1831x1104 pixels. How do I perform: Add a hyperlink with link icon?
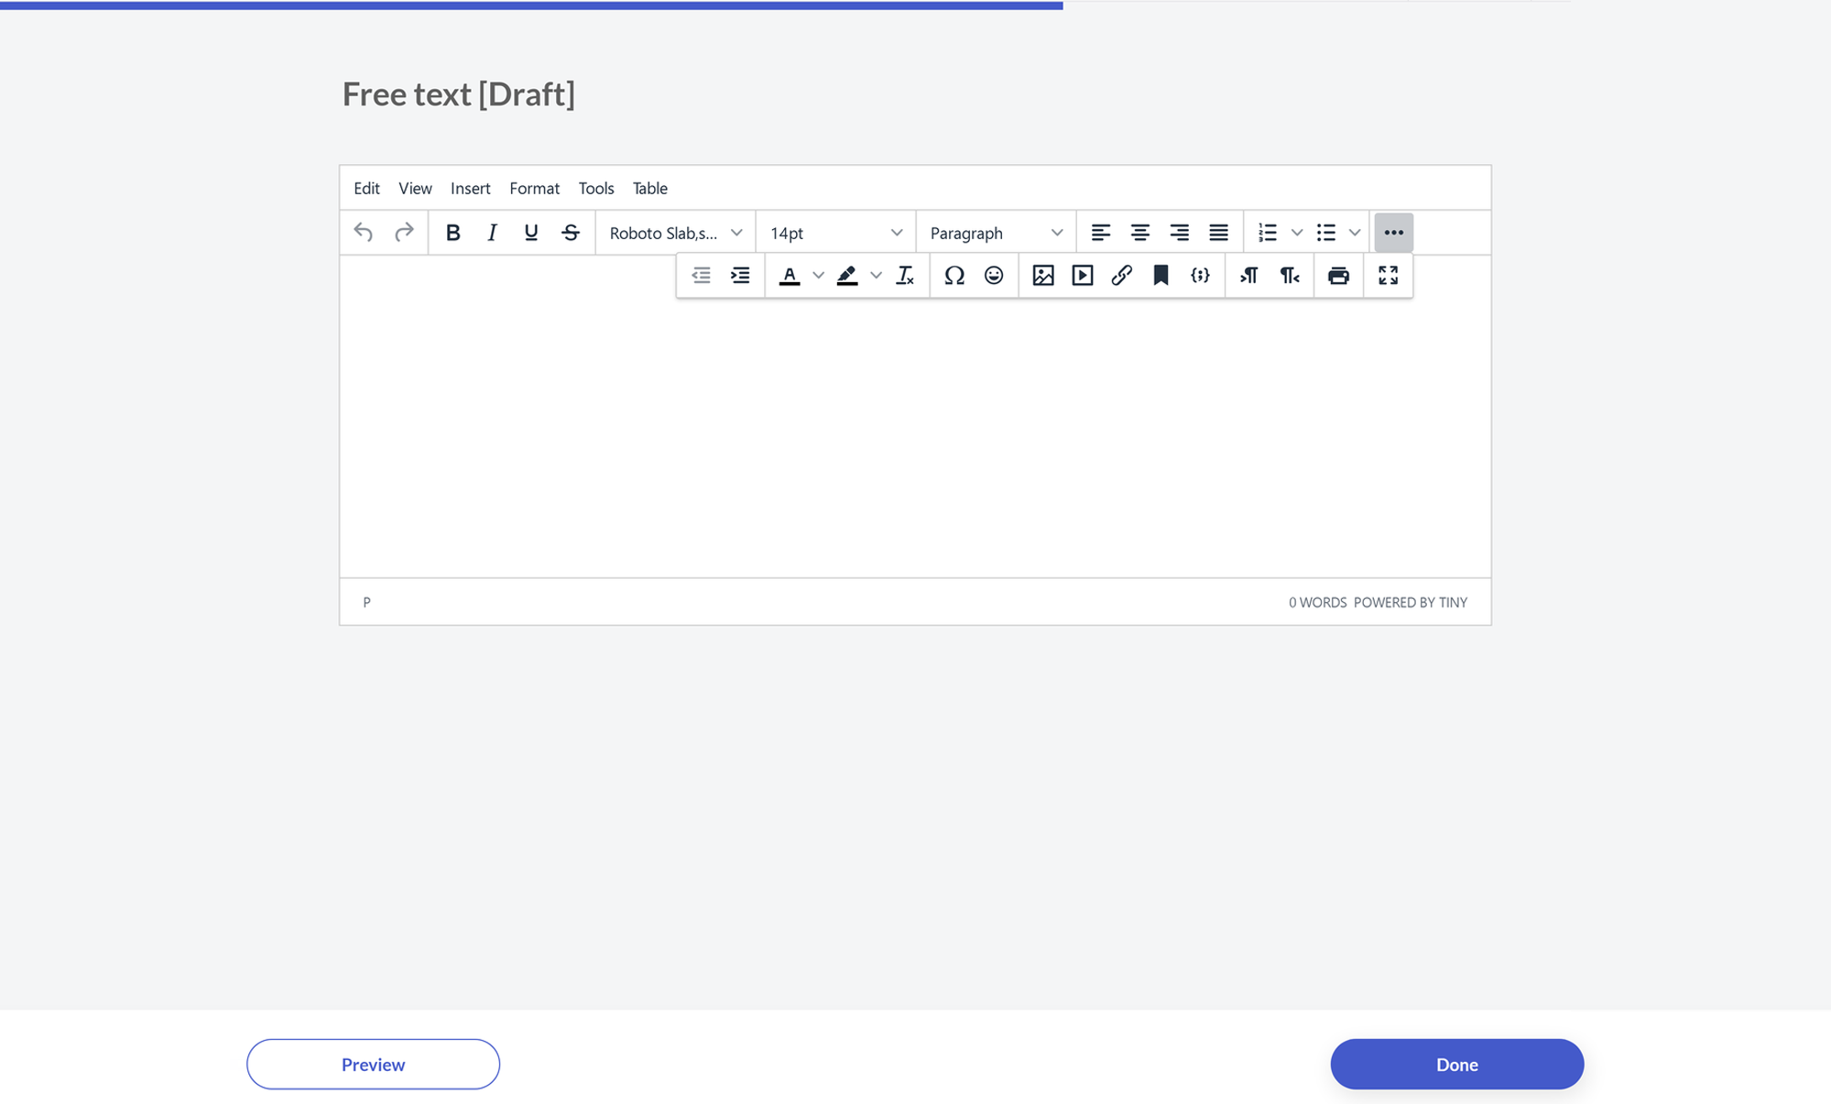pyautogui.click(x=1121, y=276)
